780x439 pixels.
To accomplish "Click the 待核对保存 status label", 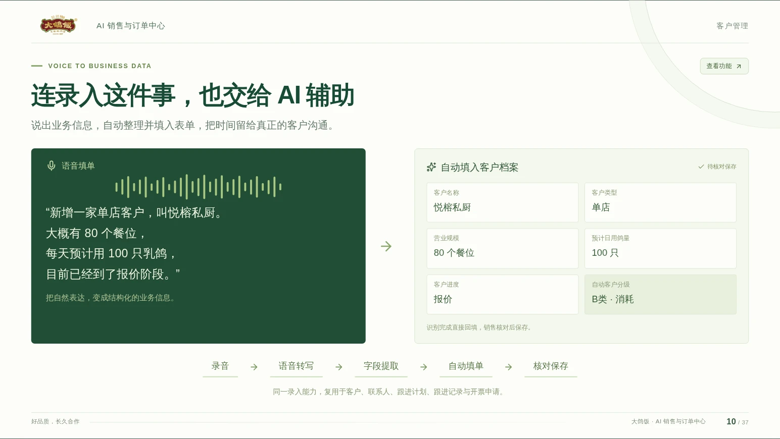I will (721, 167).
